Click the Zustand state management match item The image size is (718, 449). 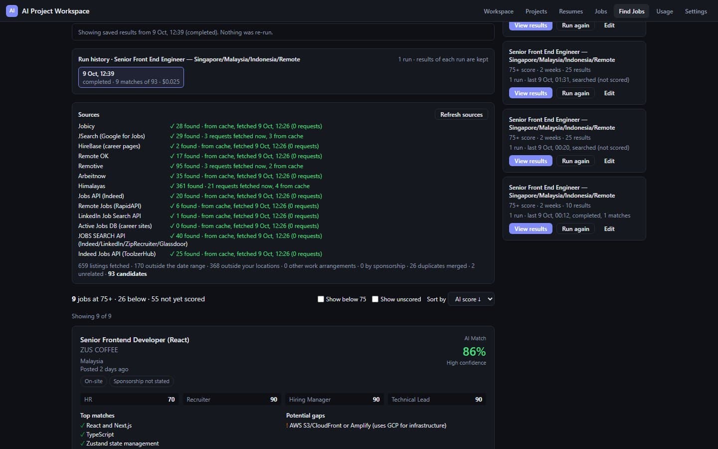pos(120,444)
